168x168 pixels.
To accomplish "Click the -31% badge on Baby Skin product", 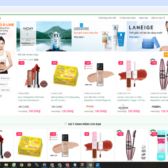I will tap(155, 134).
